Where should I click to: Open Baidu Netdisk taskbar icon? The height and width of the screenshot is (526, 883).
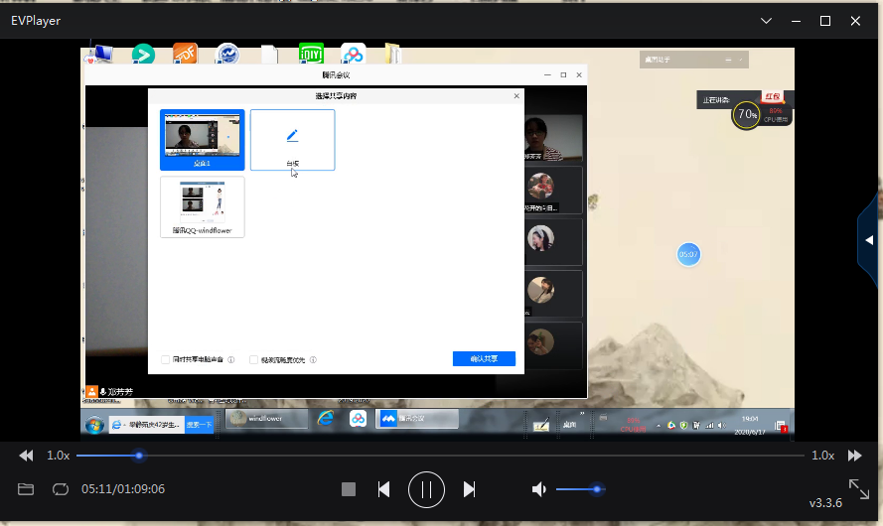click(359, 419)
